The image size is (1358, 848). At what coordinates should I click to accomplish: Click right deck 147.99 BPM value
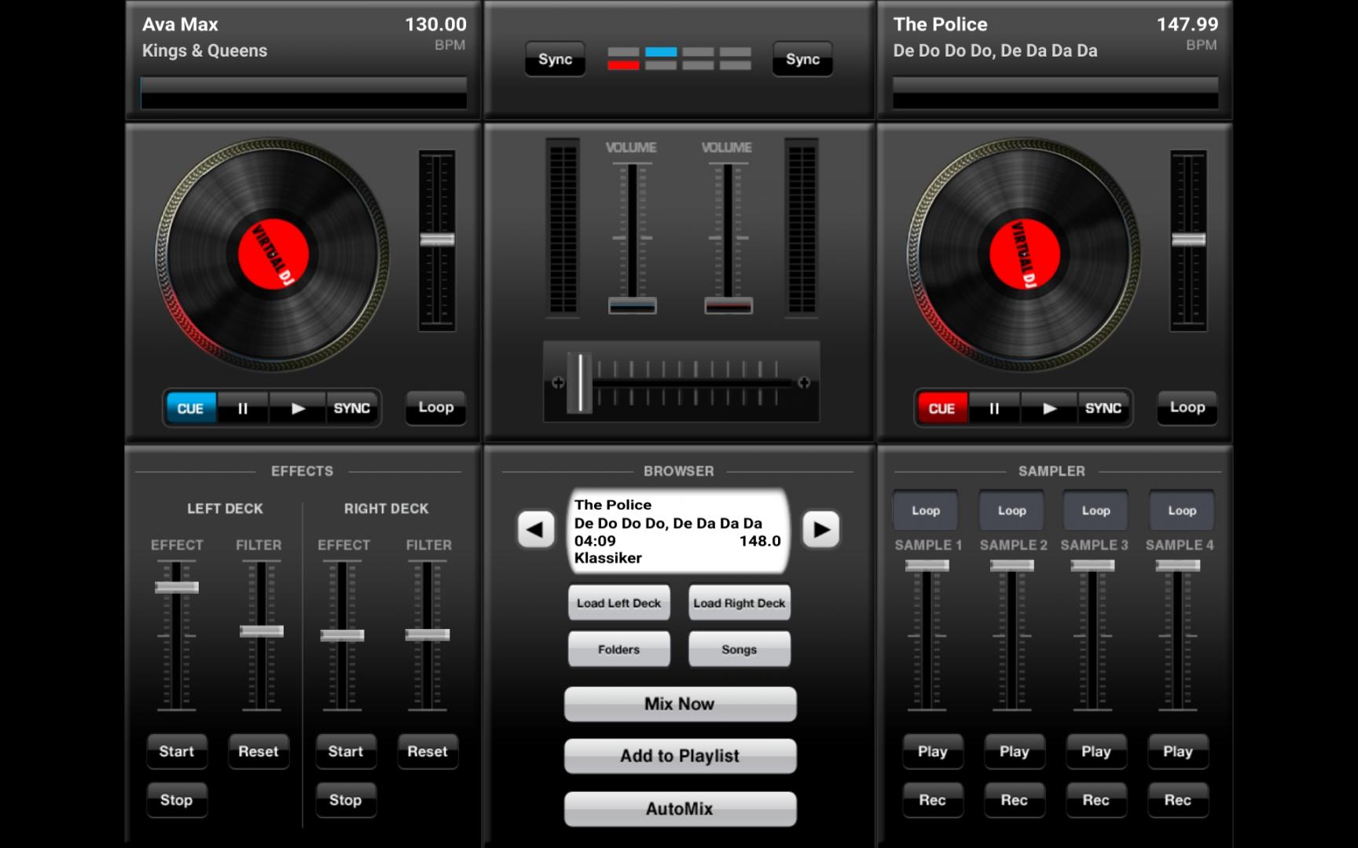coord(1187,24)
